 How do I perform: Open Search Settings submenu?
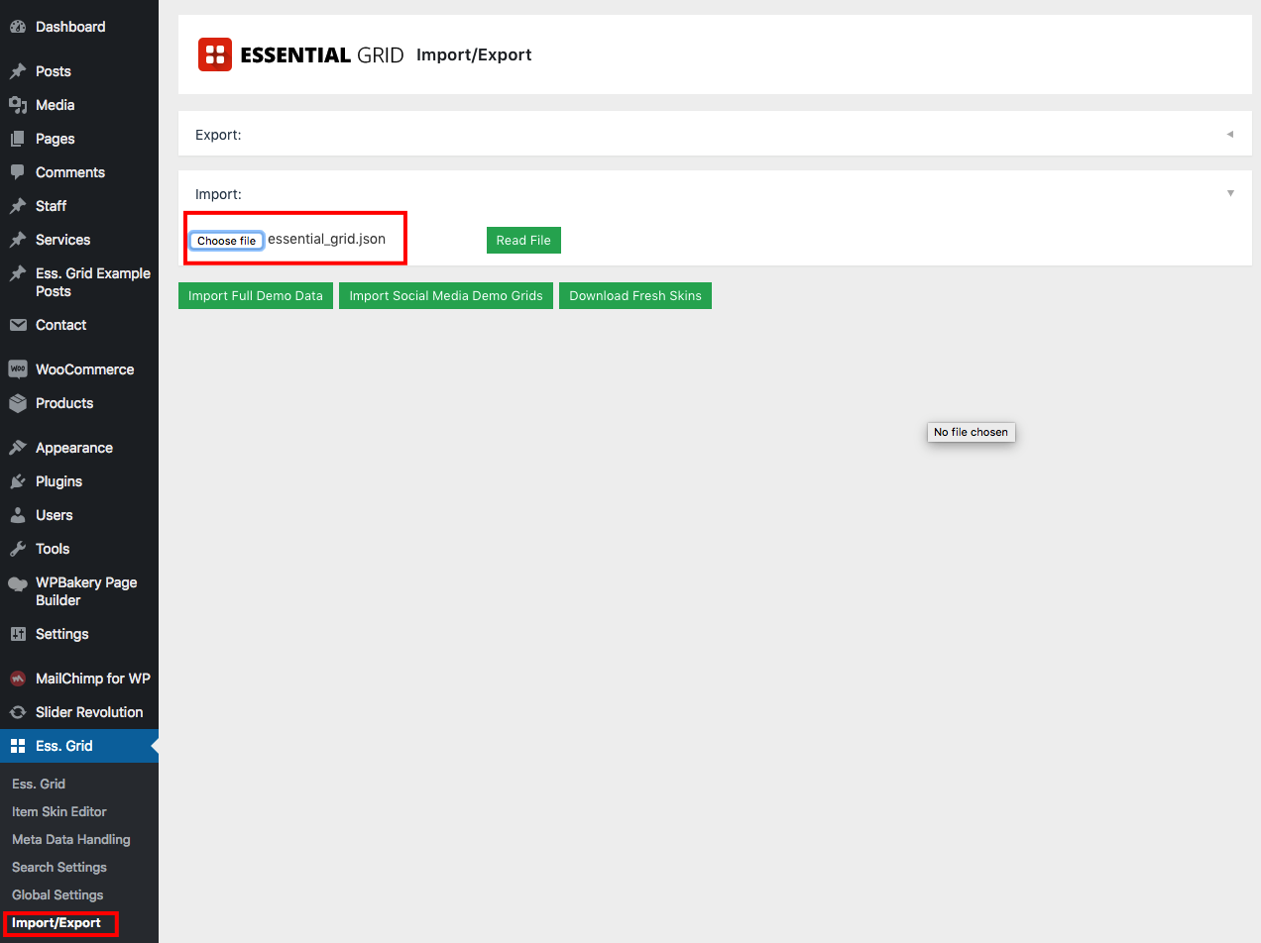59,867
